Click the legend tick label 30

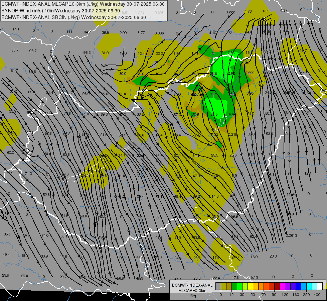coord(242,295)
